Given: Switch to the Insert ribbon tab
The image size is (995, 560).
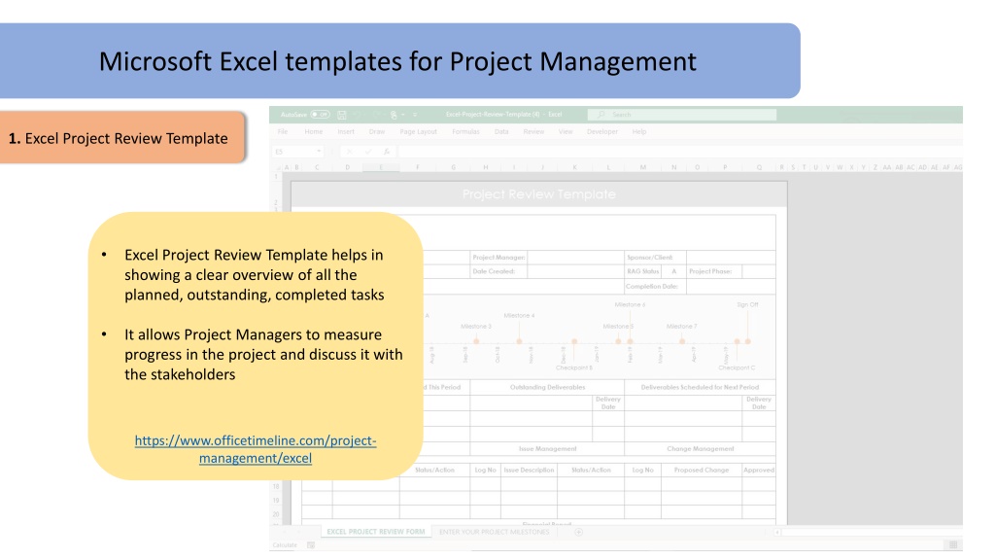Looking at the screenshot, I should tap(346, 132).
